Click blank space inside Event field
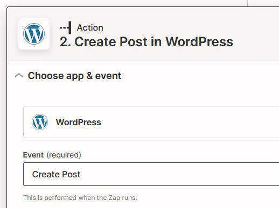Screen dimensions: 279x208 pyautogui.click(x=179, y=174)
